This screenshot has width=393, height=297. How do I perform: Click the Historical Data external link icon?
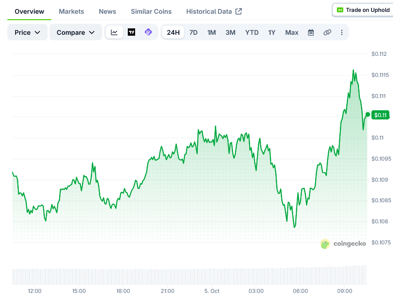tap(239, 11)
